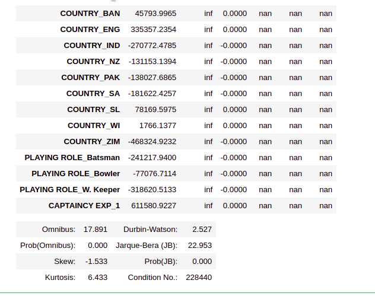Select the COUNTRY_SL row label
Image resolution: width=375 pixels, height=296 pixels.
[94, 110]
